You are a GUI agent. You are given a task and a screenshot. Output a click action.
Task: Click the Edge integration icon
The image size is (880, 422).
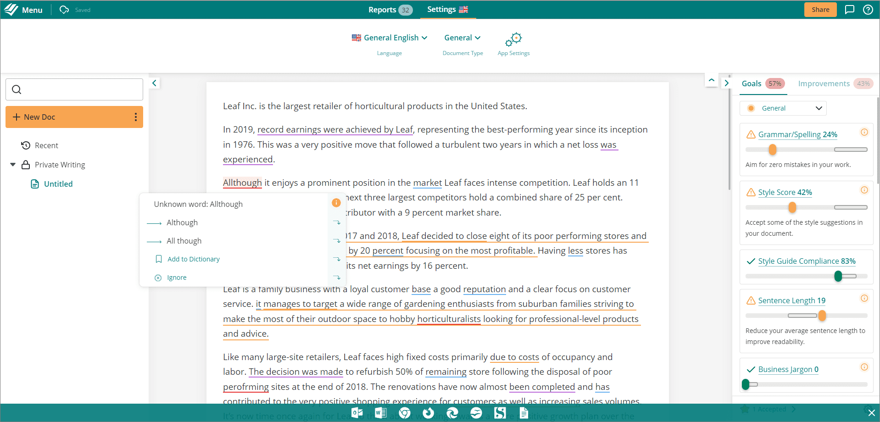[452, 413]
